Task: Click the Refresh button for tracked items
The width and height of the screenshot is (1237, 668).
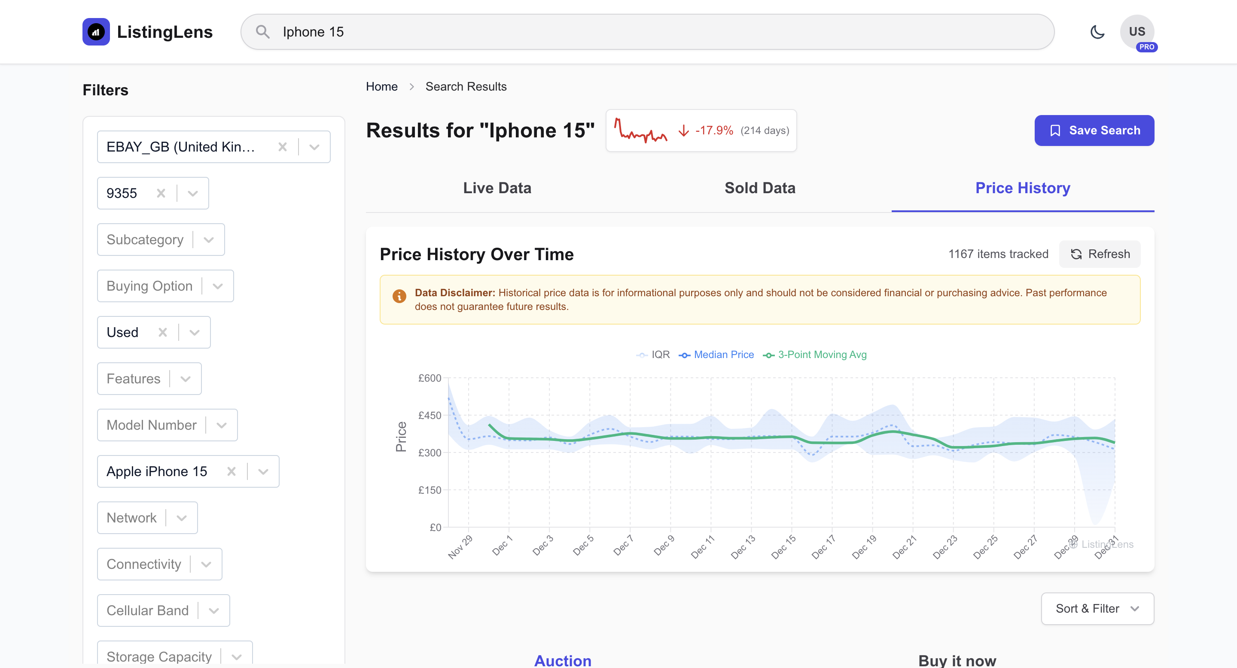Action: pyautogui.click(x=1100, y=254)
